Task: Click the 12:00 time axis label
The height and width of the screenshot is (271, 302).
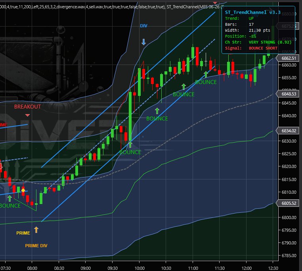Action: coord(247,268)
